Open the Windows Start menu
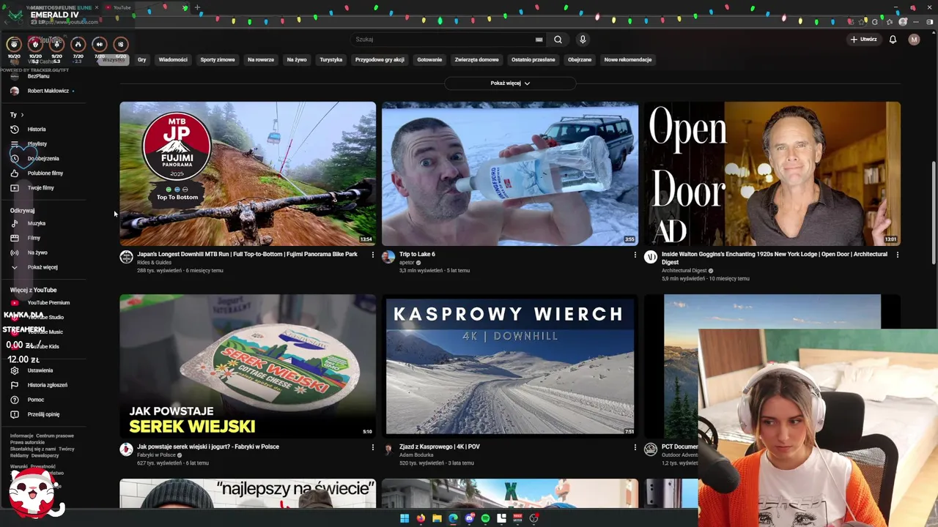This screenshot has height=527, width=938. pos(405,518)
